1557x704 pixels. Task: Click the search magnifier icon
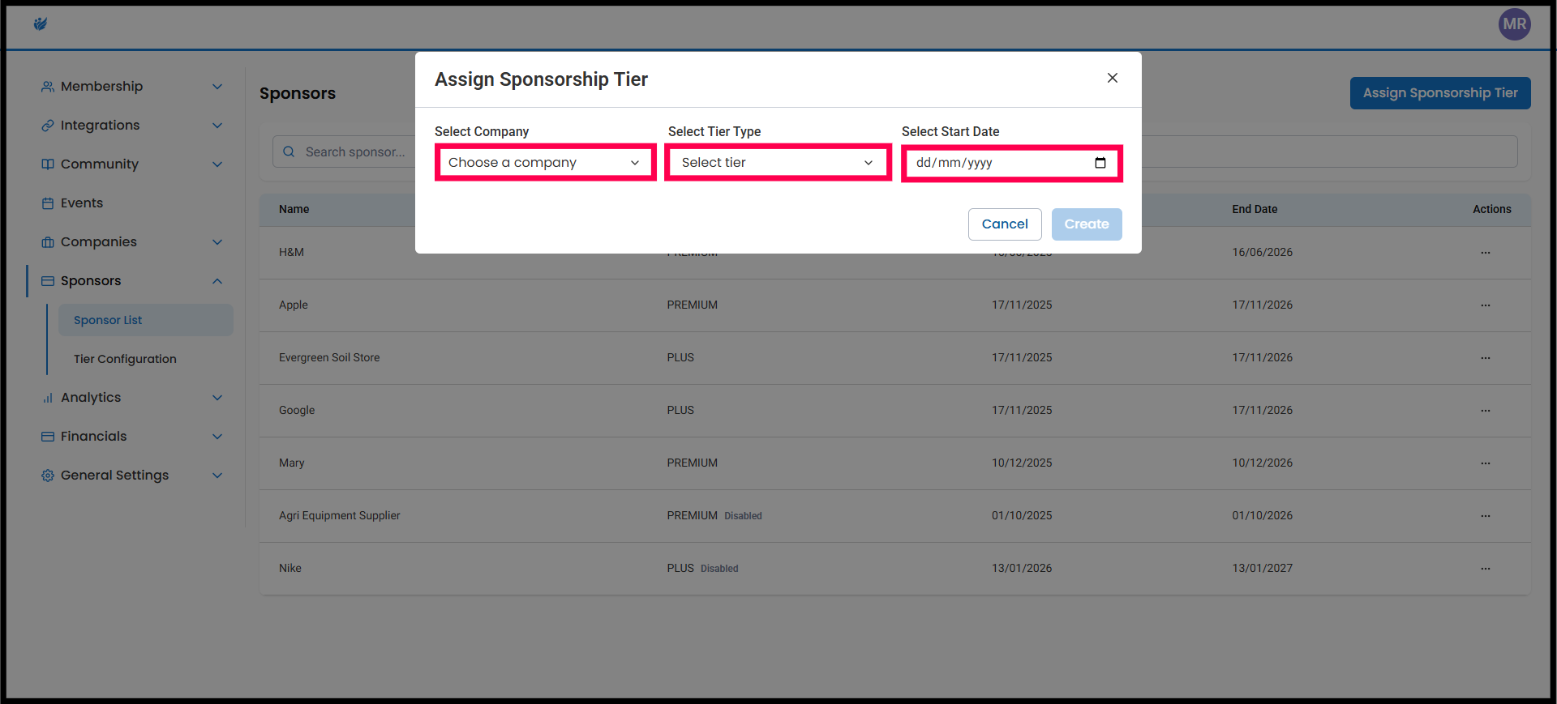(289, 152)
